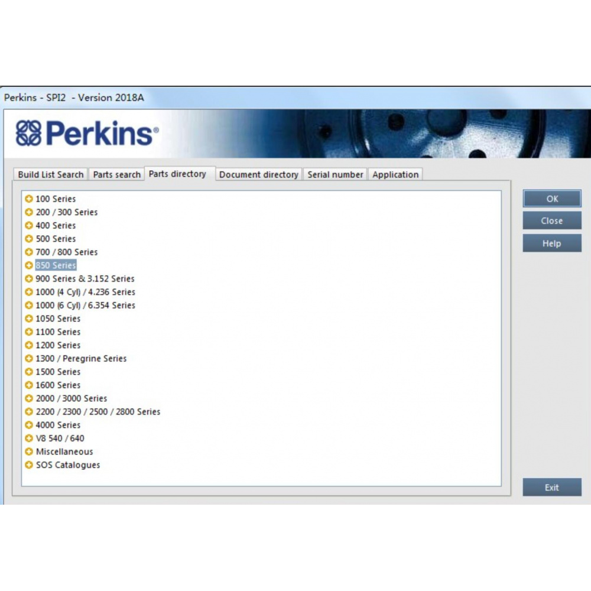Select the 'SOS Catalogues' row text
The width and height of the screenshot is (591, 591).
coord(68,465)
